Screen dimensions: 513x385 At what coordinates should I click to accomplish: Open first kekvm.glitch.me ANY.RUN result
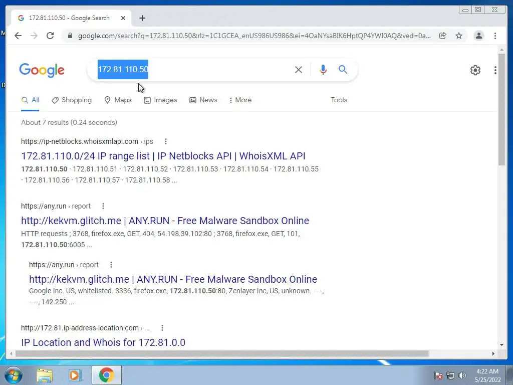point(165,221)
